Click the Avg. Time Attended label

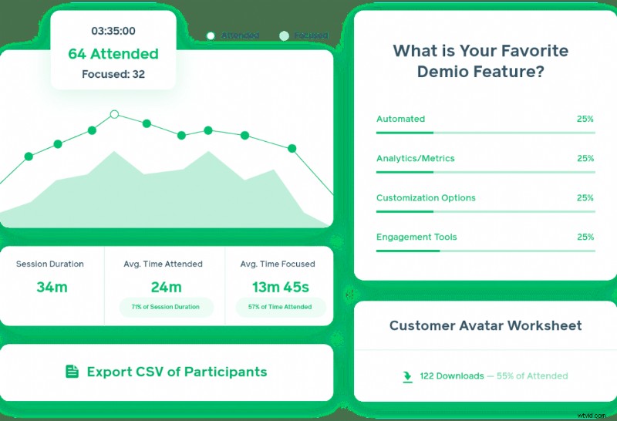(x=163, y=264)
